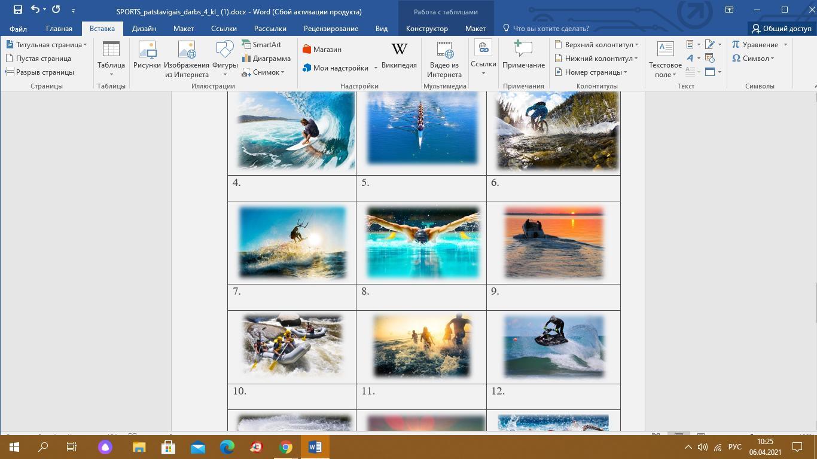Click the Что вы хотите сделать search box
The image size is (817, 459).
(550, 29)
